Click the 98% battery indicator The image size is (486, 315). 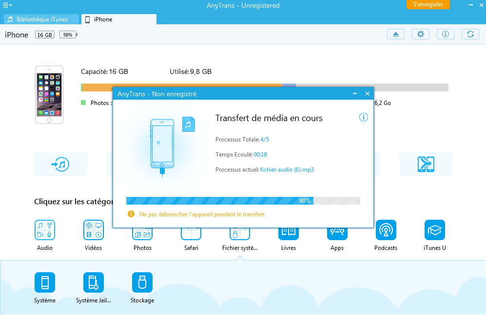coord(68,35)
